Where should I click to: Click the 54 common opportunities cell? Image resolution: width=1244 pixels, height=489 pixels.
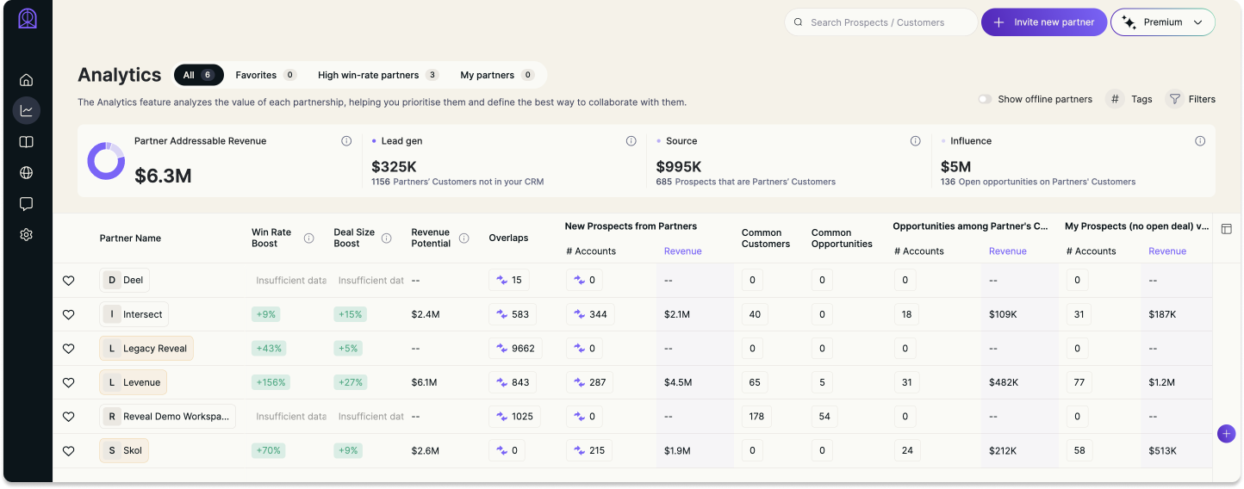tap(824, 417)
